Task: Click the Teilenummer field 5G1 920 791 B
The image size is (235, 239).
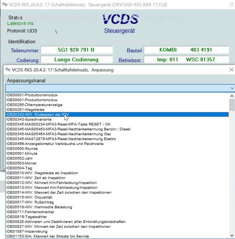Action: point(77,50)
